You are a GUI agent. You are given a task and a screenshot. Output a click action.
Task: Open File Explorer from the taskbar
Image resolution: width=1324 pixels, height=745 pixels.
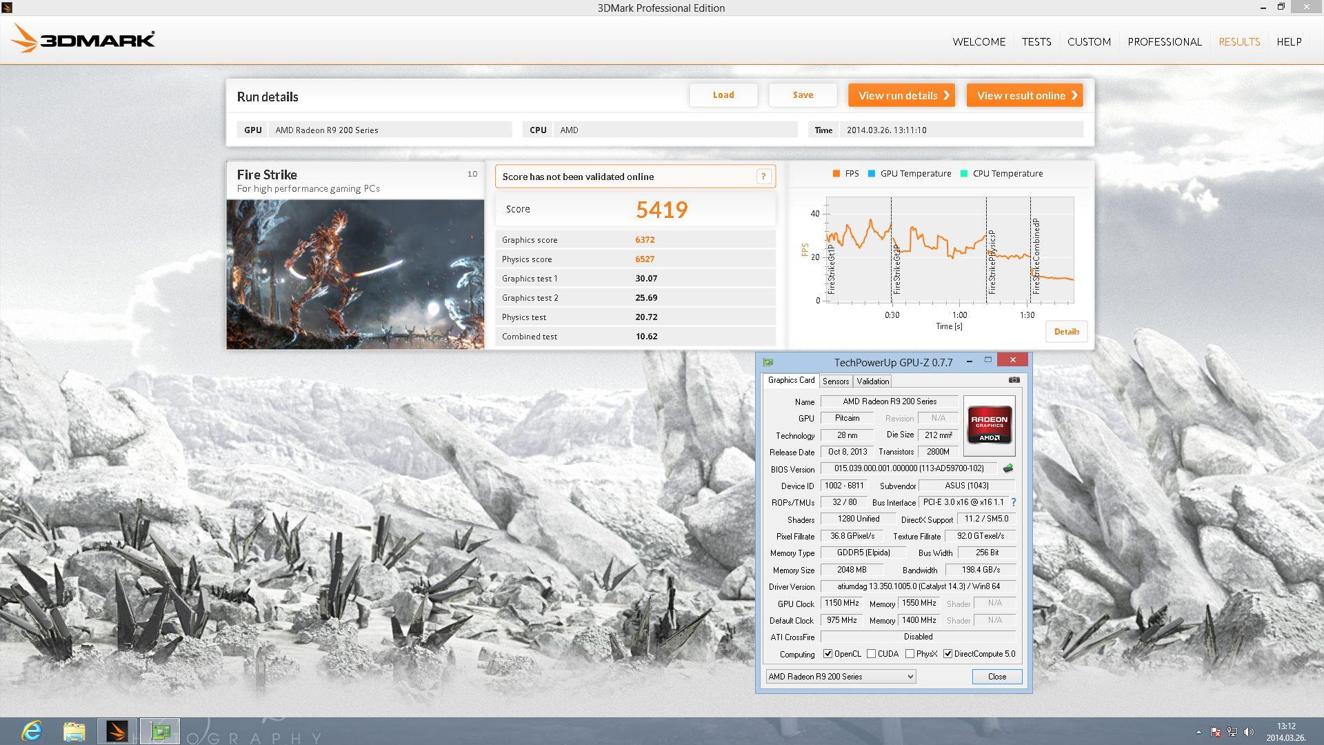pos(74,731)
